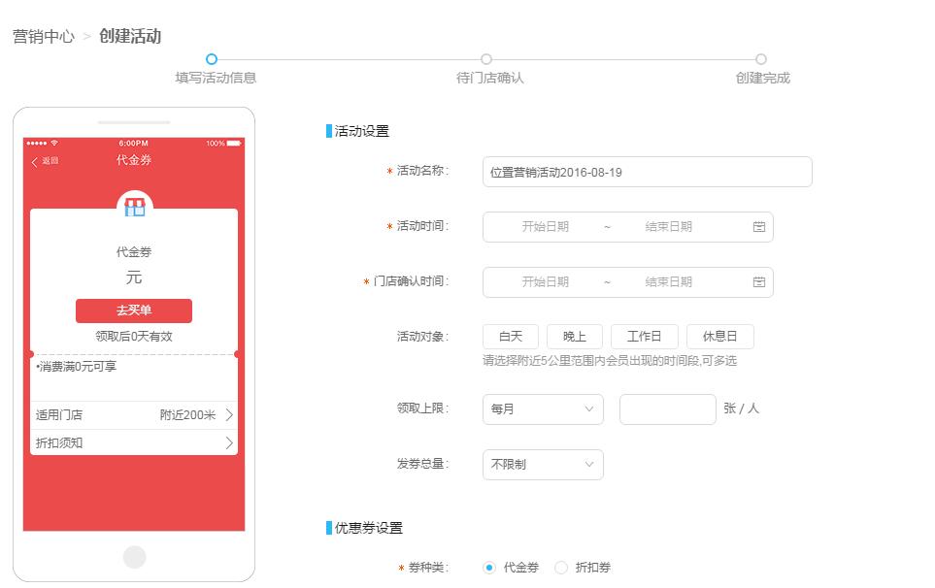Open the calendar icon for 门店确认时间

758,281
